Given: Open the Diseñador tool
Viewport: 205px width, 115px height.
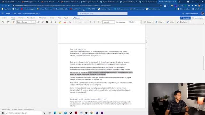Looking at the screenshot, I should click(182, 22).
